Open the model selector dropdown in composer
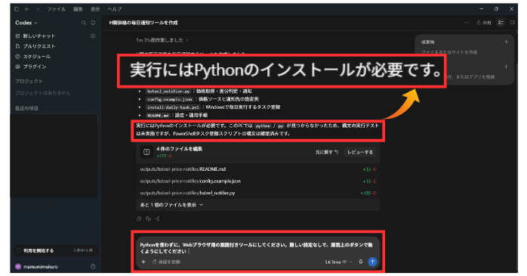527x276 pixels. point(338,262)
